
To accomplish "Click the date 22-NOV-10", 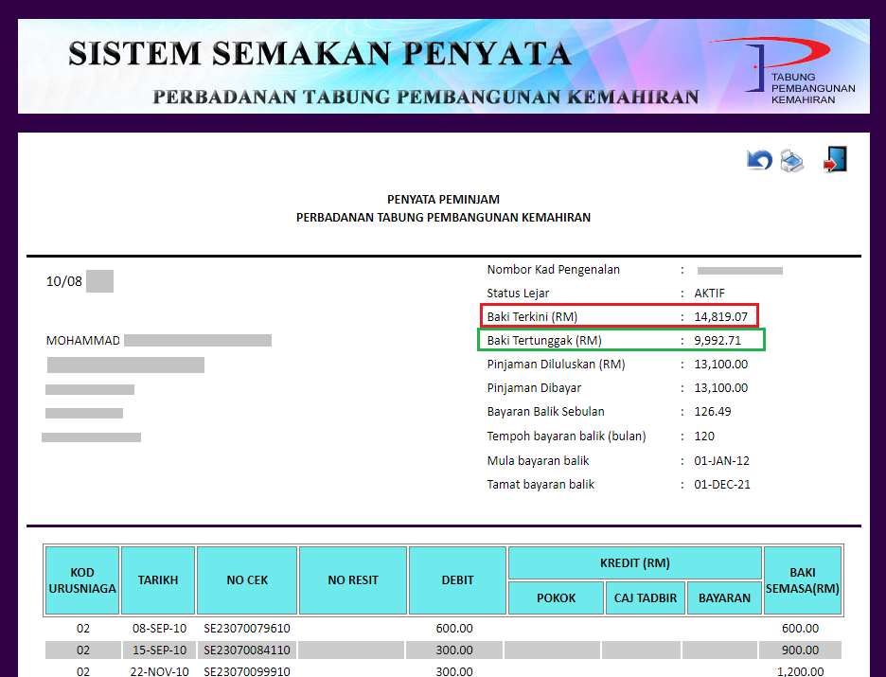I will coord(159,671).
